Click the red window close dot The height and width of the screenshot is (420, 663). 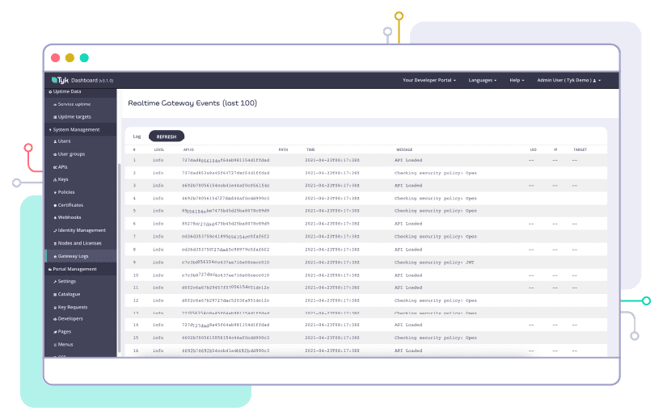click(x=56, y=58)
